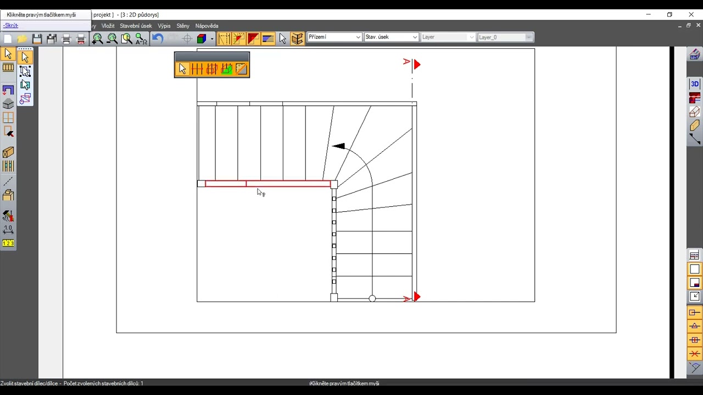The height and width of the screenshot is (395, 703).
Task: Click the red X snap icon
Action: pyautogui.click(x=695, y=354)
